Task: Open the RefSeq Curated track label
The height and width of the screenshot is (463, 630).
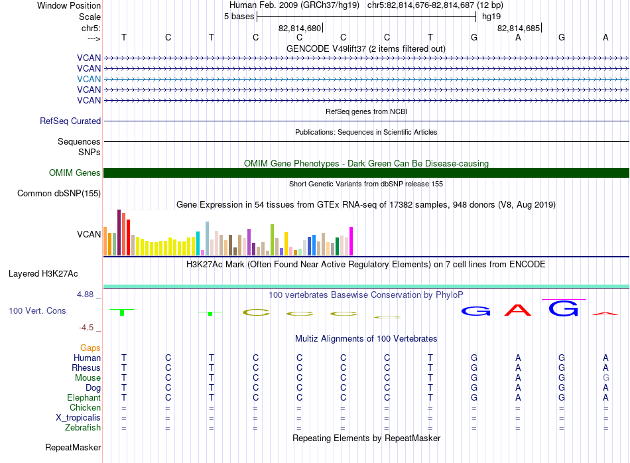Action: [x=70, y=121]
